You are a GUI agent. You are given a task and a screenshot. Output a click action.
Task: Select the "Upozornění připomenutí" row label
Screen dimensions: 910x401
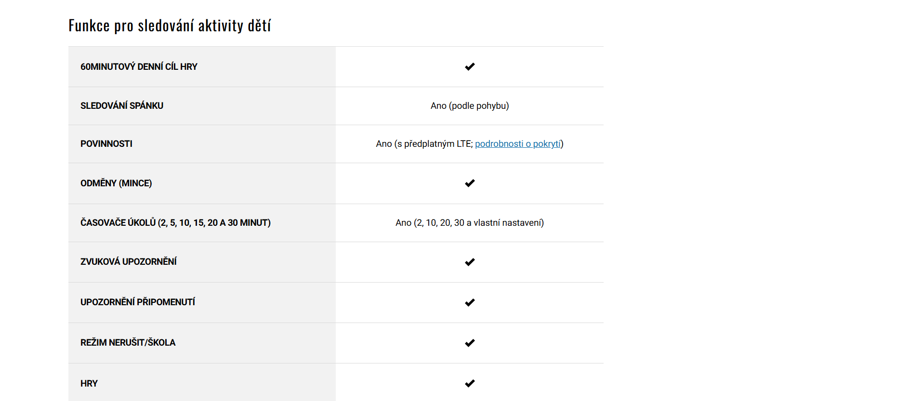click(x=138, y=302)
